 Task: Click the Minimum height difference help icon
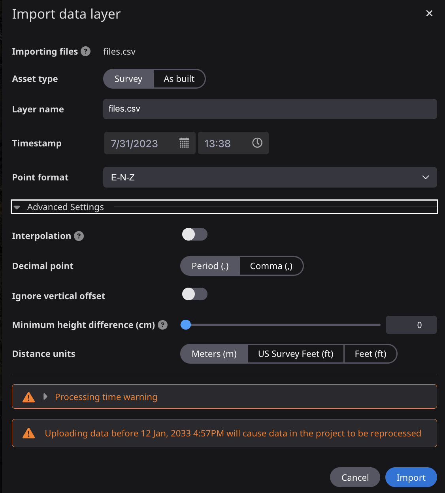(162, 325)
